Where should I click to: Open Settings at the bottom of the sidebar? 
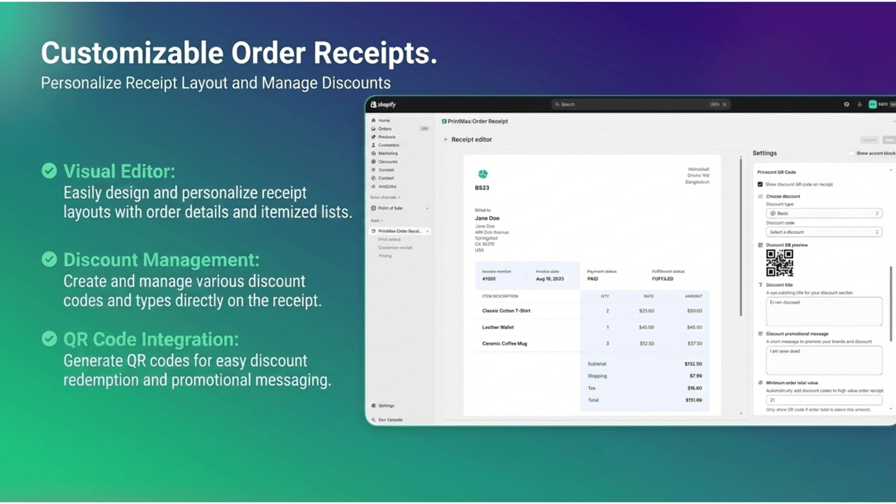tap(374, 405)
